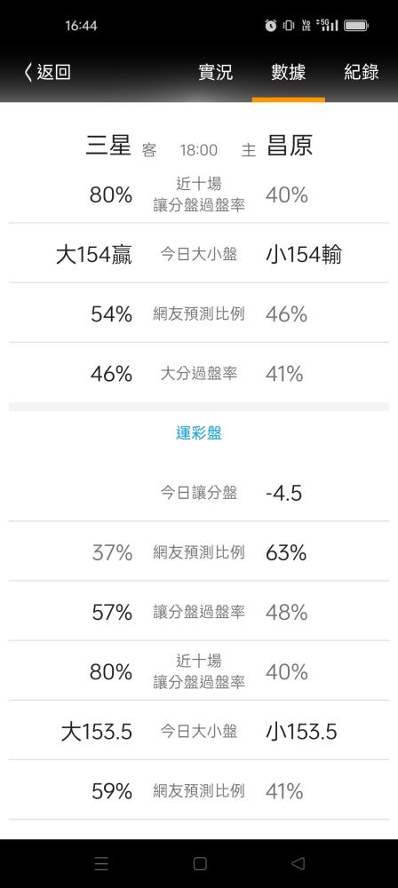
Task: Tap the 大153.5 over value
Action: [x=96, y=733]
